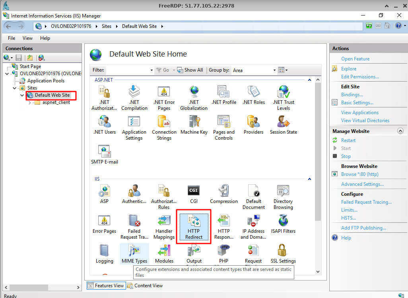The width and height of the screenshot is (408, 298).
Task: Stop the website from Manage Website panel
Action: tap(346, 156)
